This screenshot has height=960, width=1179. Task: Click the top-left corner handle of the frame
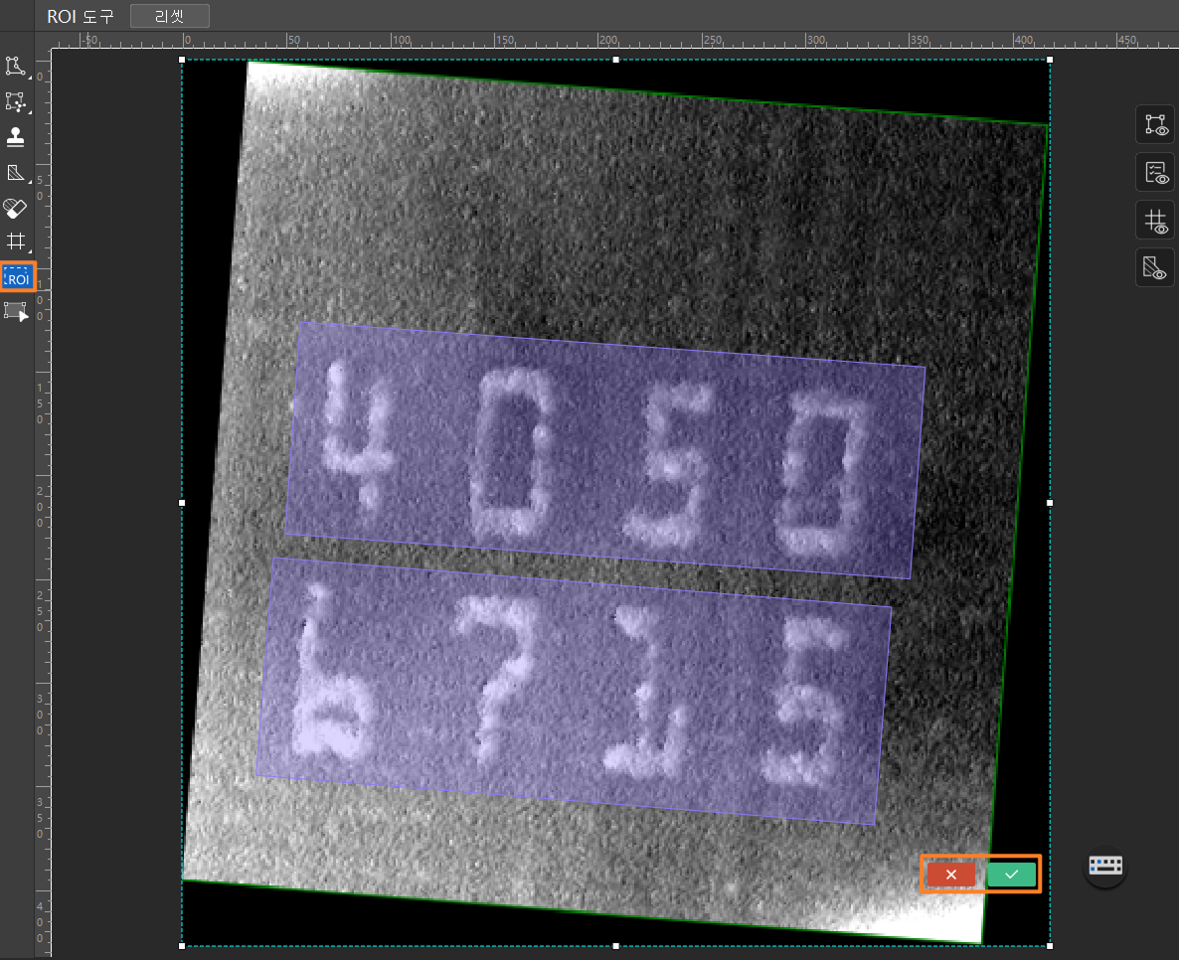[182, 60]
